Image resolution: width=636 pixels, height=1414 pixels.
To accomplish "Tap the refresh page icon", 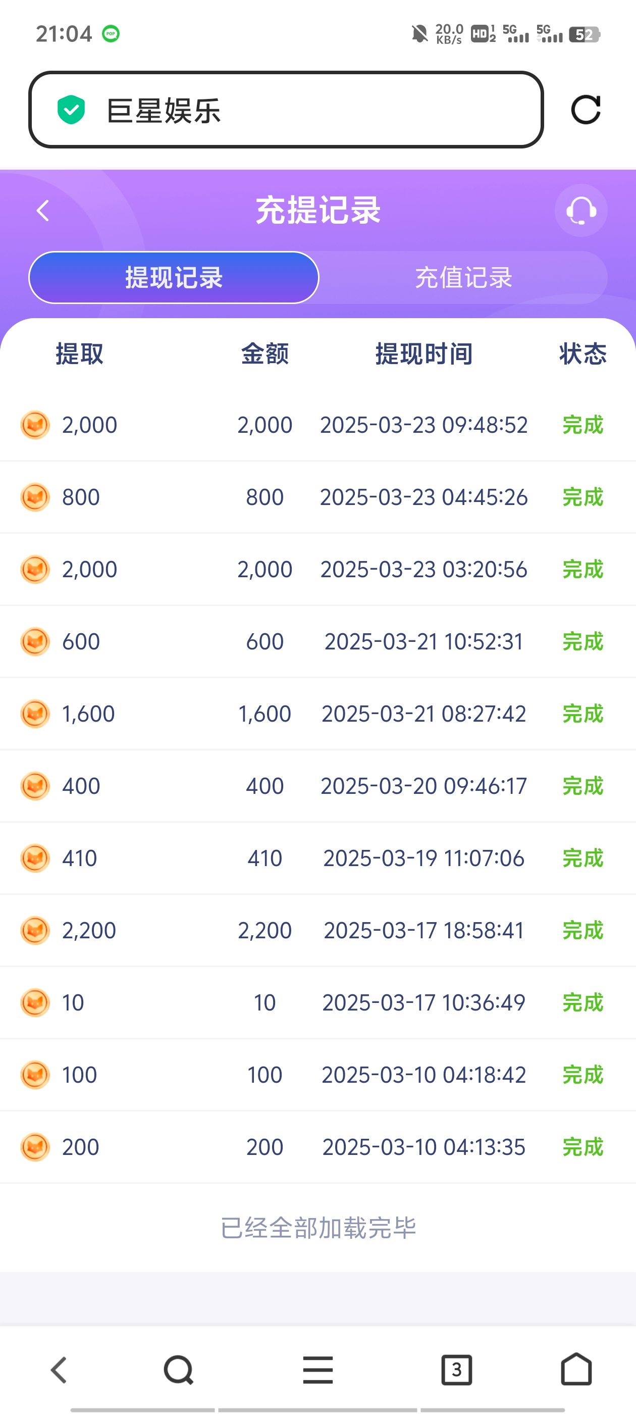I will click(586, 110).
